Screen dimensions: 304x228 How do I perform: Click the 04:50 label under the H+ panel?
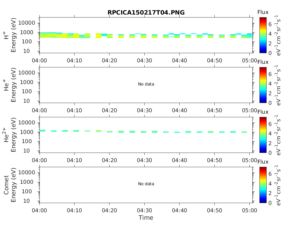[214, 61]
